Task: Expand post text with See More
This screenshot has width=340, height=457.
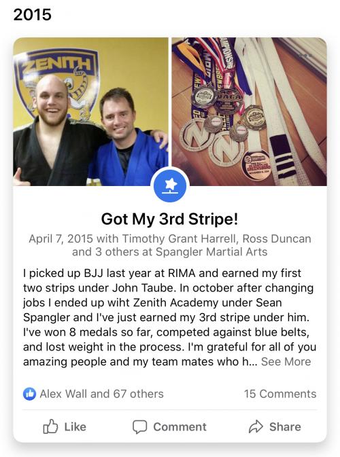Action: (286, 362)
